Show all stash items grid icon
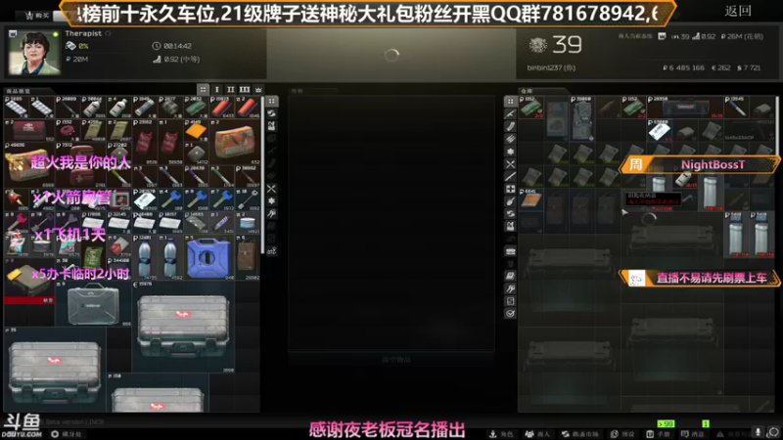Image resolution: width=783 pixels, height=440 pixels. pos(510,102)
